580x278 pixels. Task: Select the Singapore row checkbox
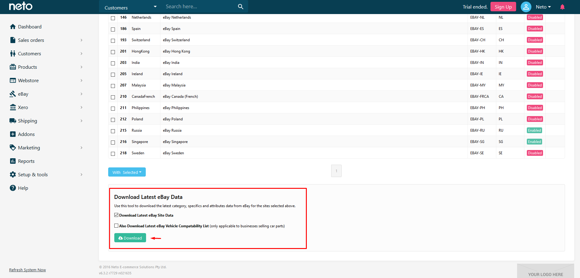[113, 142]
